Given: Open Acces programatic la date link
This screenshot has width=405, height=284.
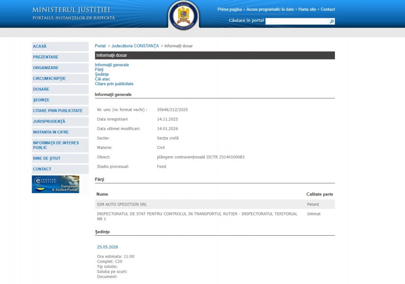Looking at the screenshot, I should coord(270,9).
